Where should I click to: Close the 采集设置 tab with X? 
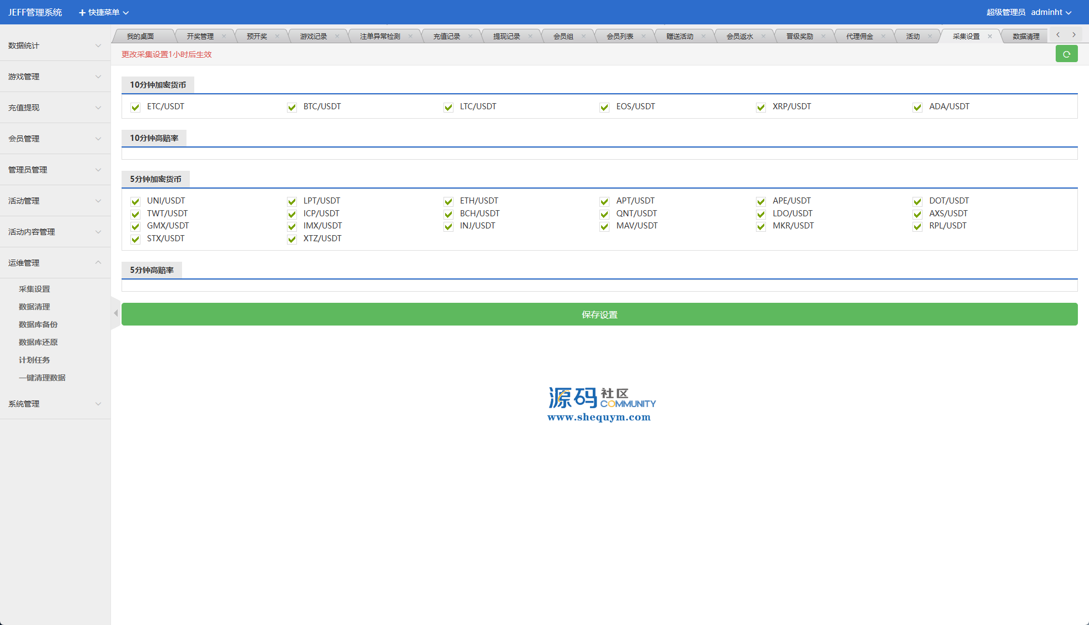pyautogui.click(x=990, y=37)
